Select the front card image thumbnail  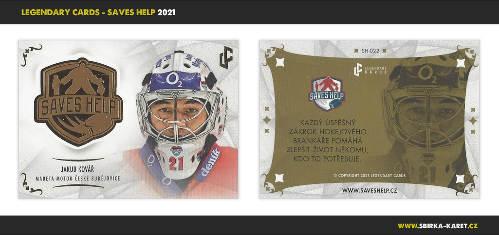[x=128, y=119]
